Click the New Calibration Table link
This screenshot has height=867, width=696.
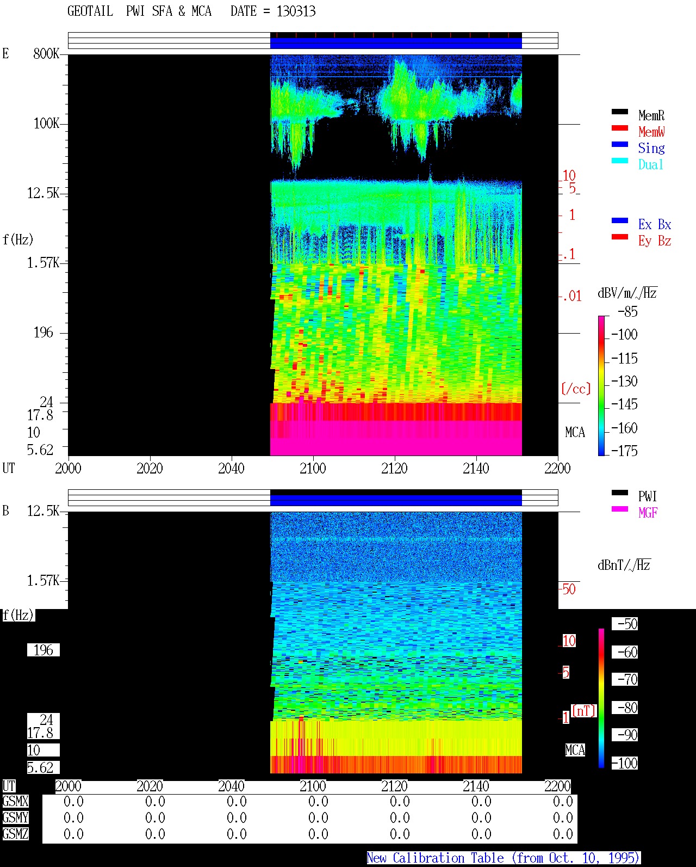point(504,858)
